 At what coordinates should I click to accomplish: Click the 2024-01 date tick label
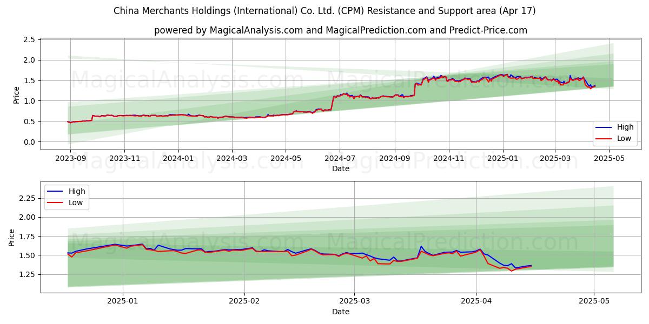pos(178,158)
